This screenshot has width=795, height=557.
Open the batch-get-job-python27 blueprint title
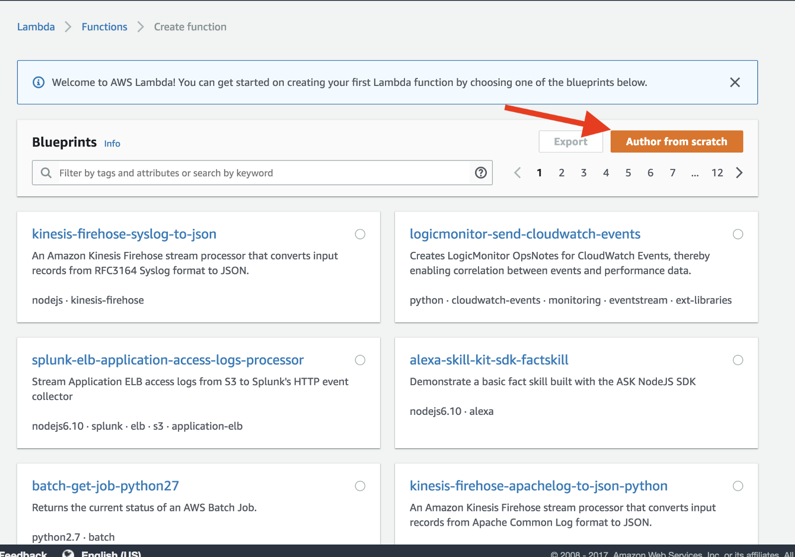pos(105,486)
